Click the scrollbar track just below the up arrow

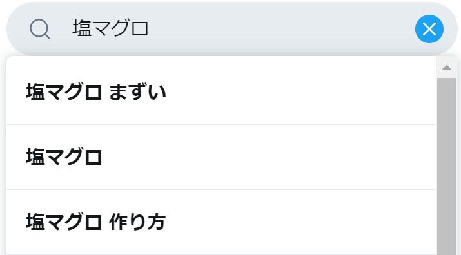447,88
